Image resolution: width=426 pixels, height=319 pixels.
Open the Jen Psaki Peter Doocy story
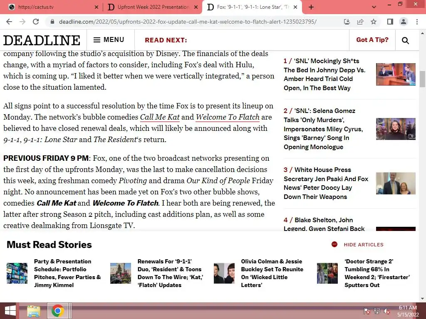coord(326,183)
